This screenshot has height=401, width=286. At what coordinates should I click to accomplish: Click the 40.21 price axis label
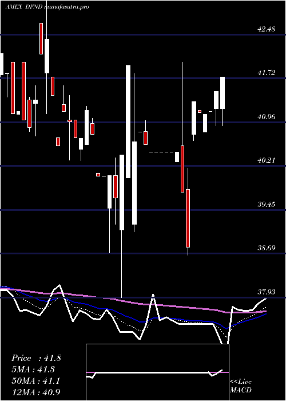pyautogui.click(x=267, y=160)
